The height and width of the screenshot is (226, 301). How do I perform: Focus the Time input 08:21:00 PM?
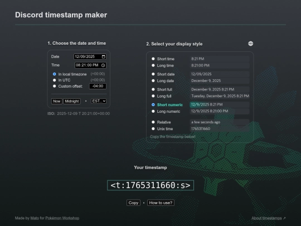[x=90, y=65]
